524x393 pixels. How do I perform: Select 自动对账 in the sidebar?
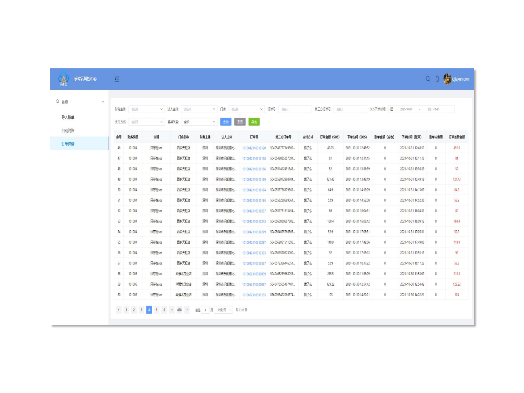tap(68, 131)
